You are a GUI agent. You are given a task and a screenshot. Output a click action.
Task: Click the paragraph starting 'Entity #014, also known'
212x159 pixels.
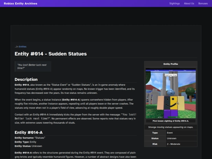[75, 89]
